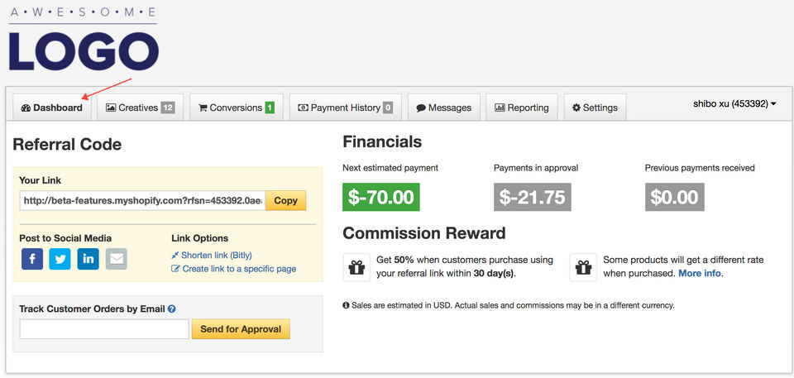Screen dimensions: 794x378
Task: Click help icon beside Track Customer Orders
Action: coord(172,309)
